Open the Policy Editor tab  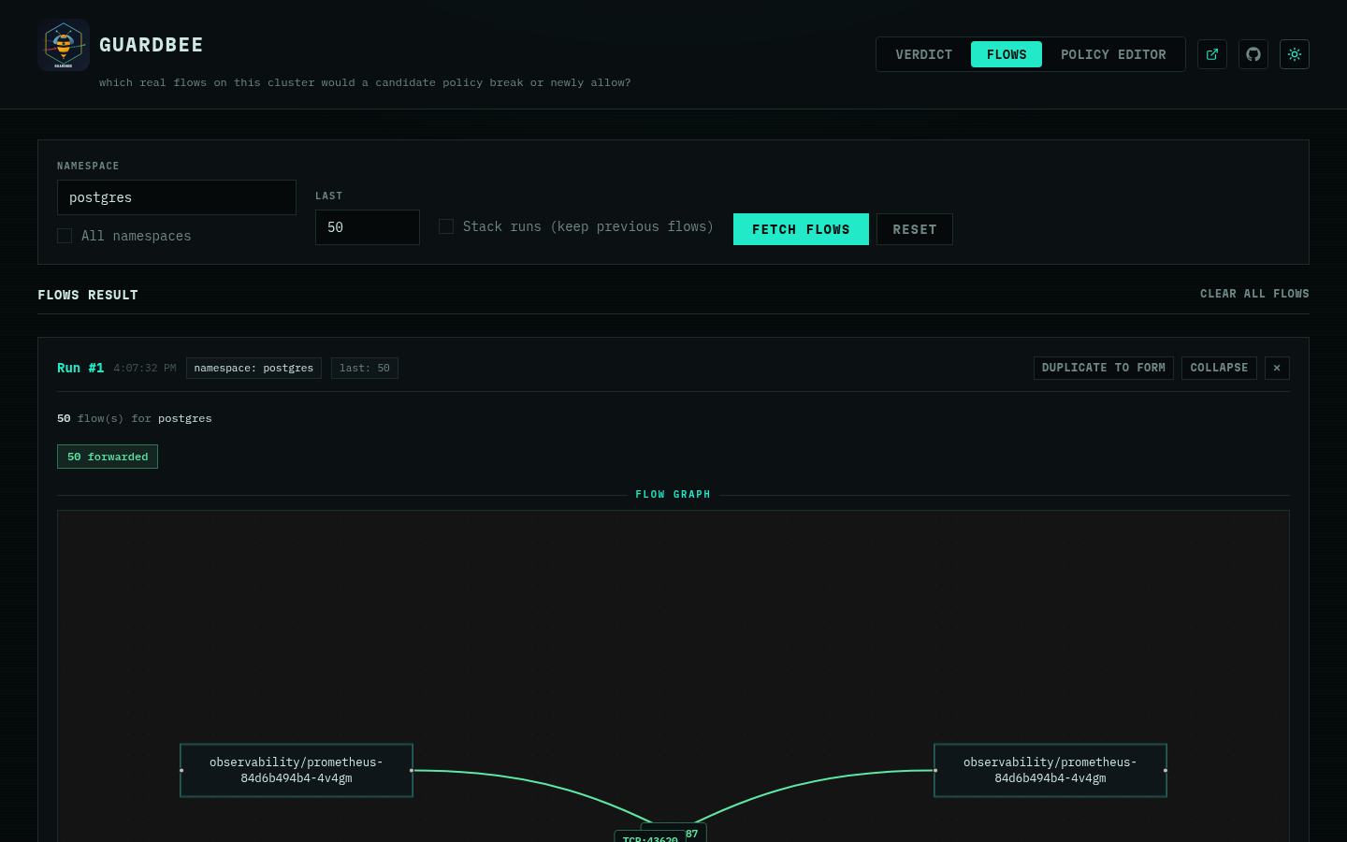click(1113, 54)
